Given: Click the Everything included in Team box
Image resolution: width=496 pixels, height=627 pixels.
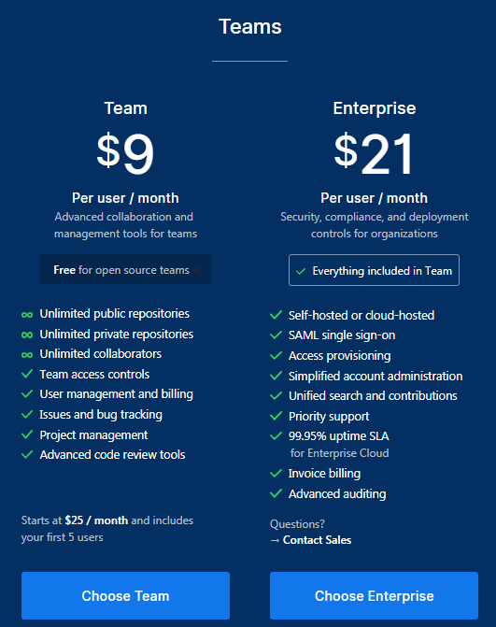Looking at the screenshot, I should 374,270.
